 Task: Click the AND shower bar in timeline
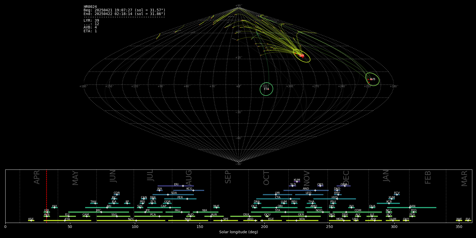tap(306, 190)
